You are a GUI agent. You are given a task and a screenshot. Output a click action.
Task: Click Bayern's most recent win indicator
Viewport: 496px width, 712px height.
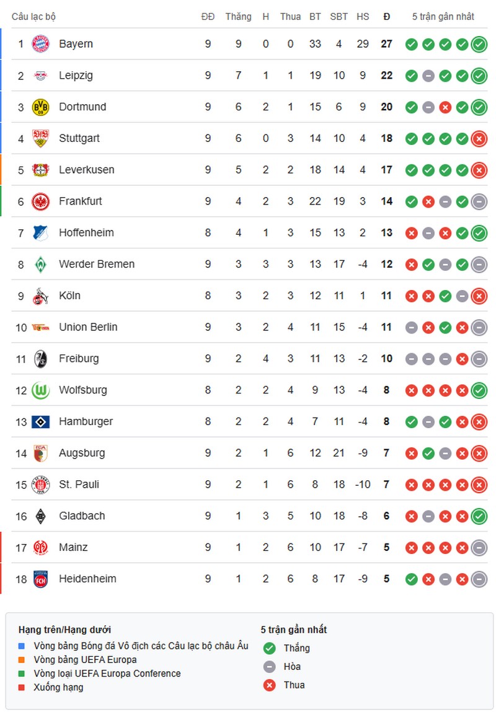coord(479,43)
